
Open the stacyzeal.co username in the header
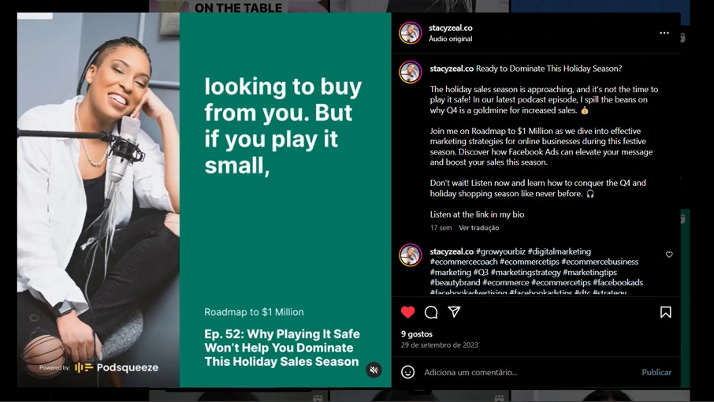[x=450, y=28]
